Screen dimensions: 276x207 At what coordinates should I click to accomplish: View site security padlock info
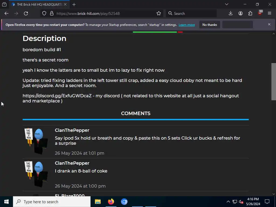(x=52, y=13)
